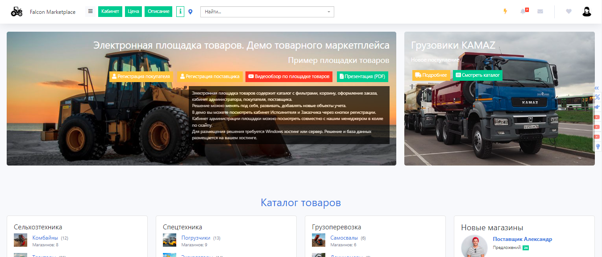Screen dimensions: 602x257
Task: Click Регистрация покупателя button
Action: (141, 76)
